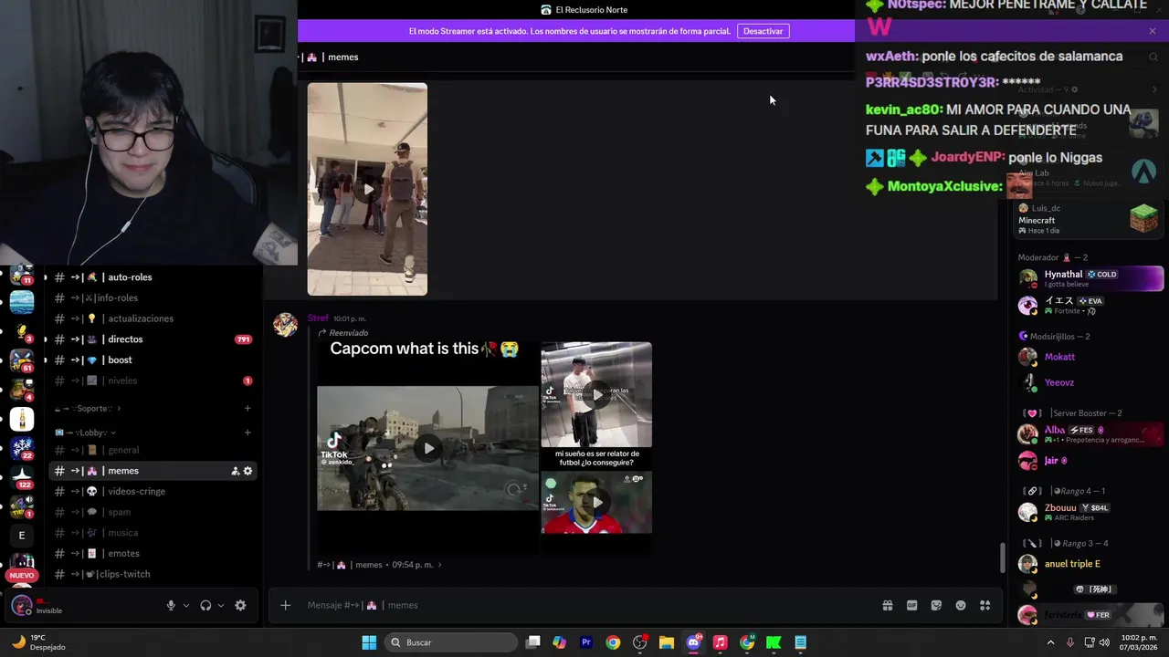Click the NUEVO unread indicator
The height and width of the screenshot is (657, 1169).
click(x=22, y=576)
